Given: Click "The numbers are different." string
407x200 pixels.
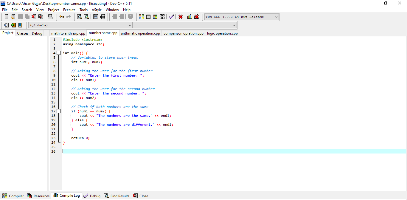Looking at the screenshot, I should (125, 125).
